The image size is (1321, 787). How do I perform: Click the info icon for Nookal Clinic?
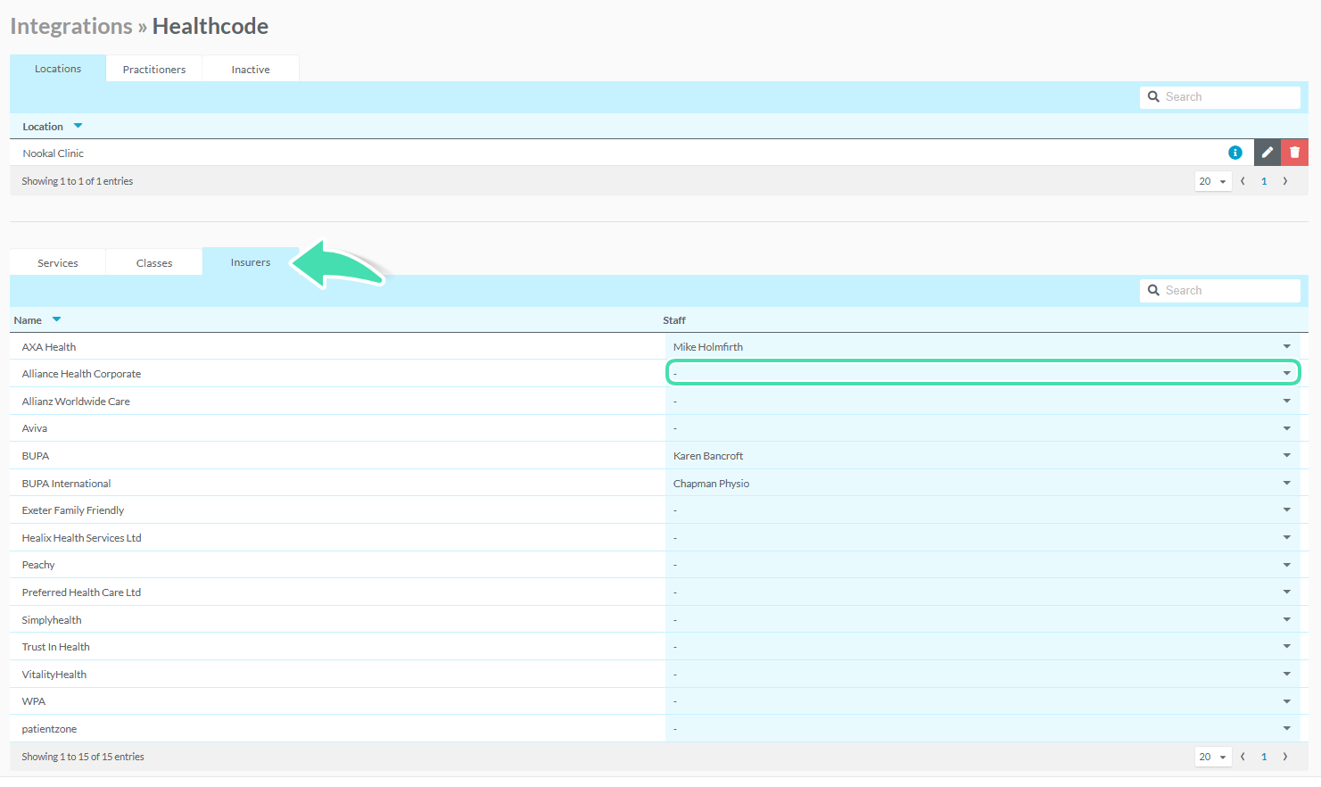(x=1235, y=153)
